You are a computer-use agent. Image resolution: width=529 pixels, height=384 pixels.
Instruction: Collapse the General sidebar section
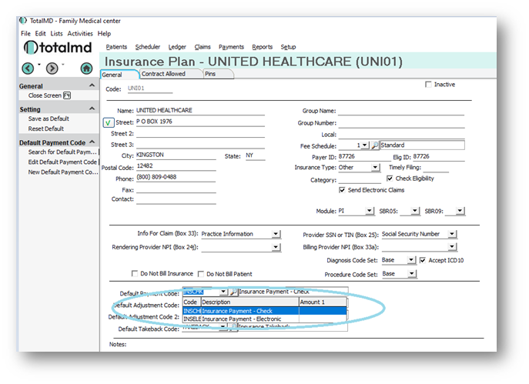tap(93, 86)
